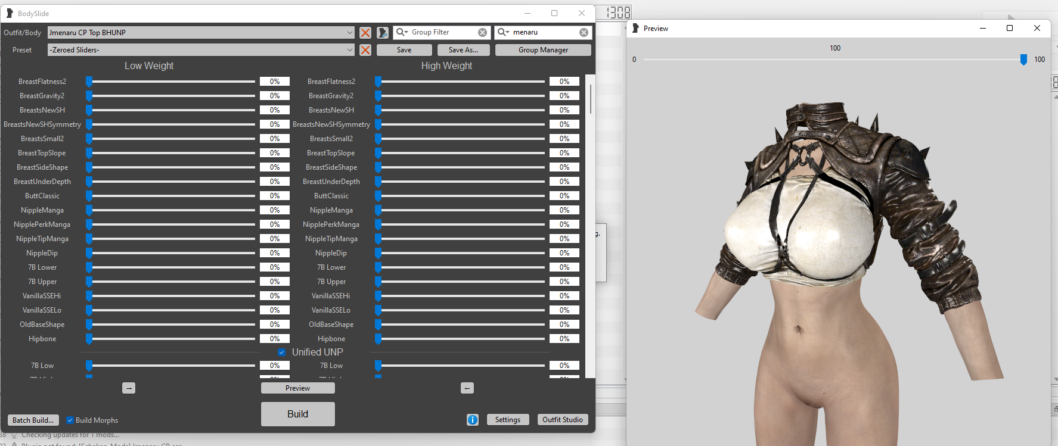Click low weight 'BreastUnderDepth' label
This screenshot has height=446, width=1058.
click(x=42, y=182)
